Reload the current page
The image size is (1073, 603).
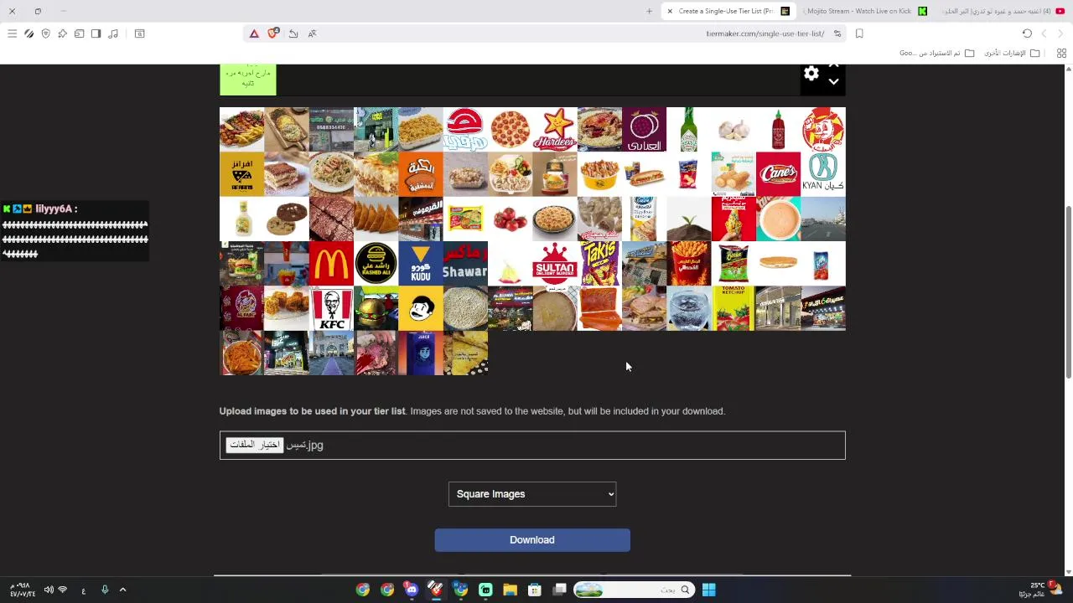tap(1027, 33)
